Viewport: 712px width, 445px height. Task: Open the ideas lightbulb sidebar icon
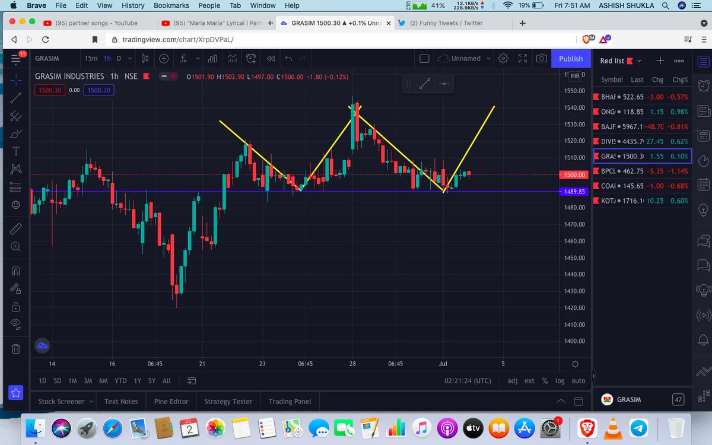(x=704, y=209)
